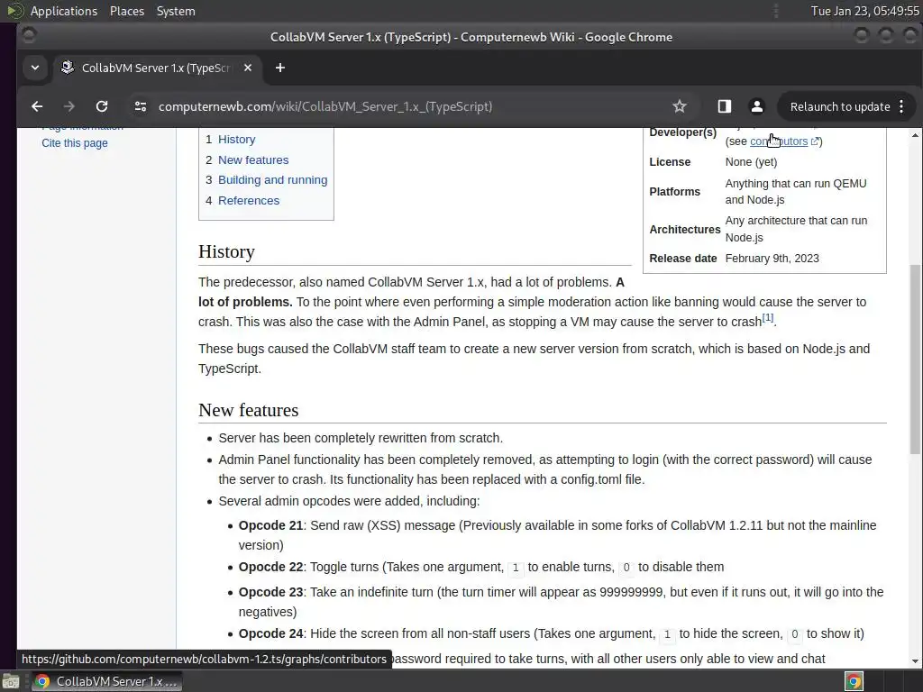Screen dimensions: 923x692
Task: Reload the current wiki page
Action: tap(102, 106)
